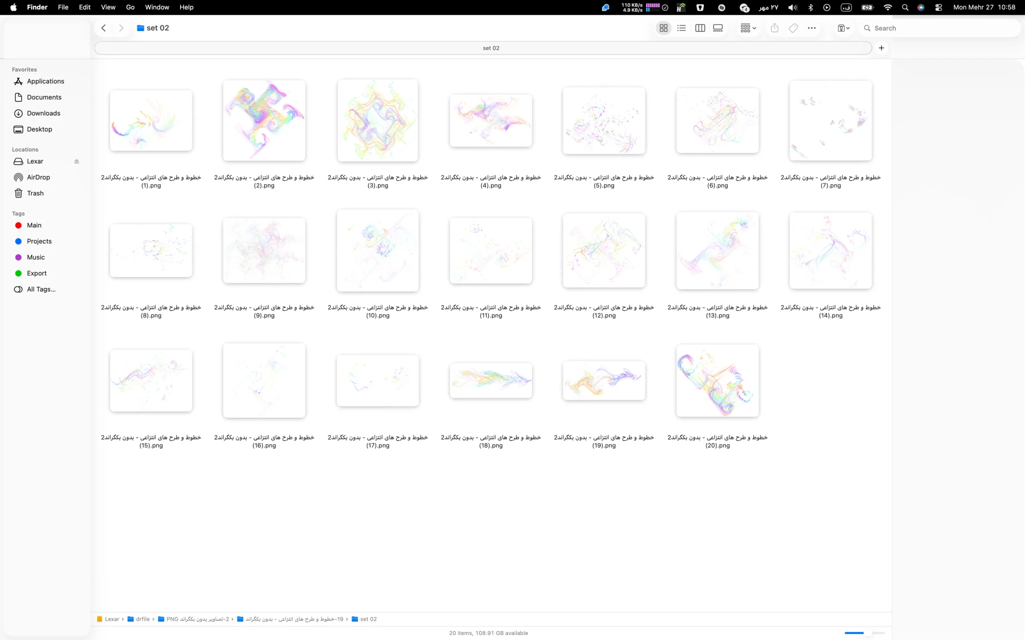Select thumbnail of file (2).png
1025x640 pixels.
pyautogui.click(x=264, y=120)
